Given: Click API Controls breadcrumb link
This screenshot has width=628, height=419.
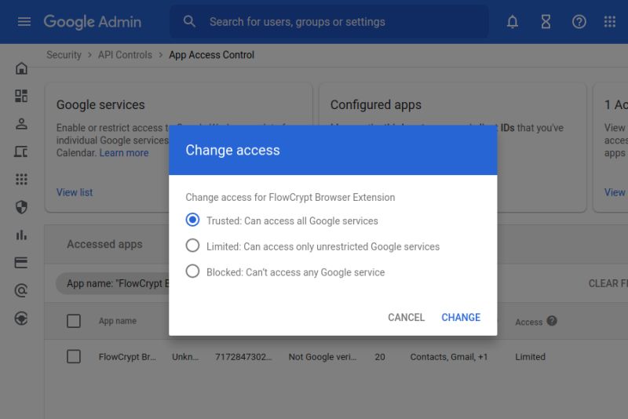Looking at the screenshot, I should pos(125,55).
